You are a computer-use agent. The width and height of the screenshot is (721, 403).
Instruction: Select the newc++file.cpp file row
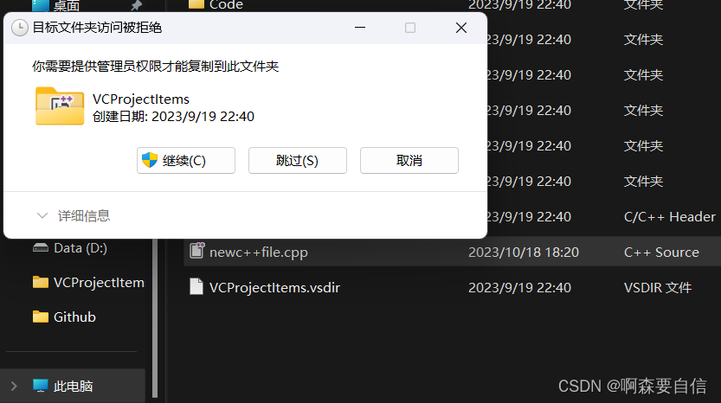(452, 252)
